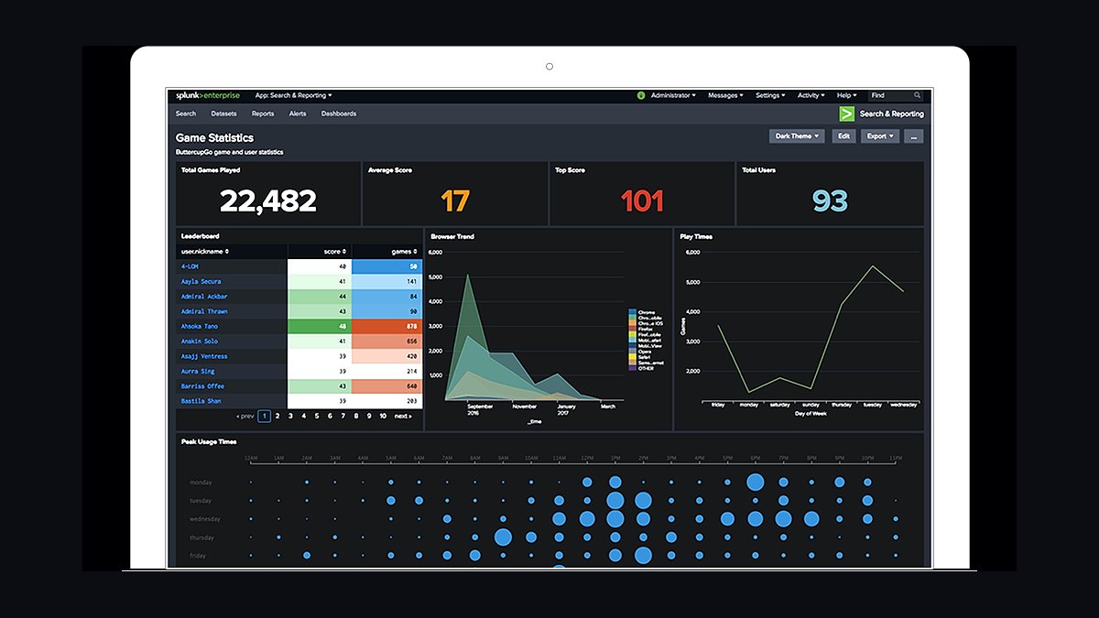
Task: Open user Admiral Ackbar
Action: tap(204, 297)
